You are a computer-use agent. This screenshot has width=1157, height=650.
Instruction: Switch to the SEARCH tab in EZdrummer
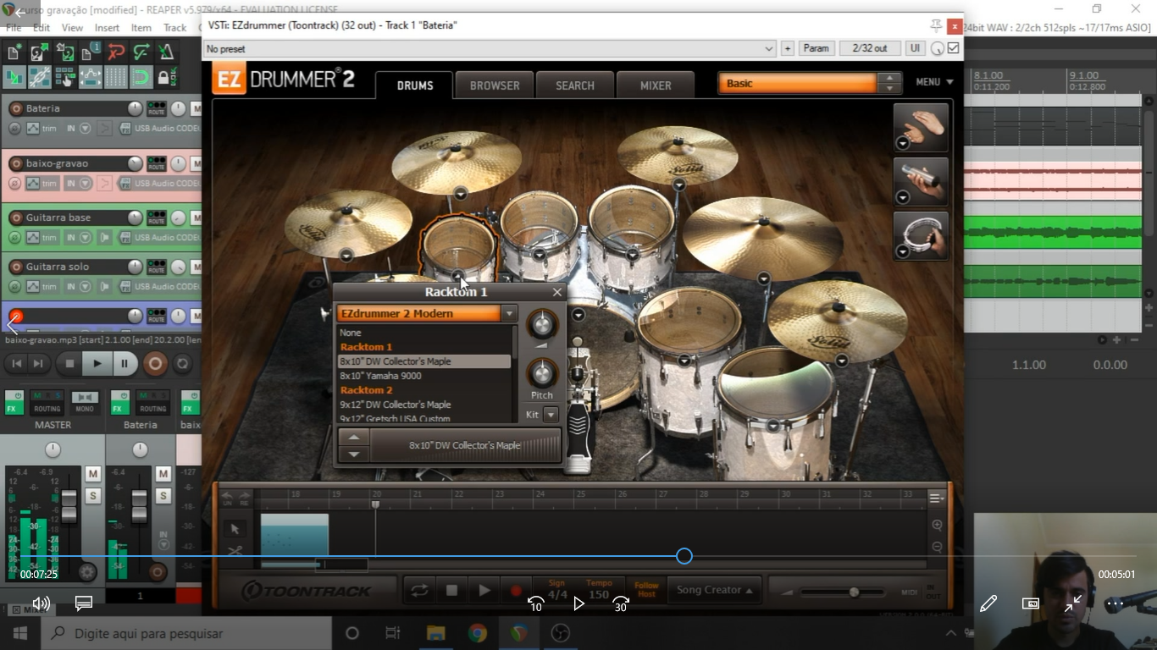[x=575, y=85]
